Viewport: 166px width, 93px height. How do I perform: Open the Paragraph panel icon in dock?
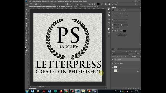(x=109, y=25)
